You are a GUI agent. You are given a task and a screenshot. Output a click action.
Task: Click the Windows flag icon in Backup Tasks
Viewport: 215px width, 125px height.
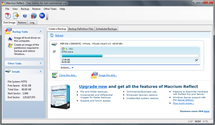click(x=10, y=46)
